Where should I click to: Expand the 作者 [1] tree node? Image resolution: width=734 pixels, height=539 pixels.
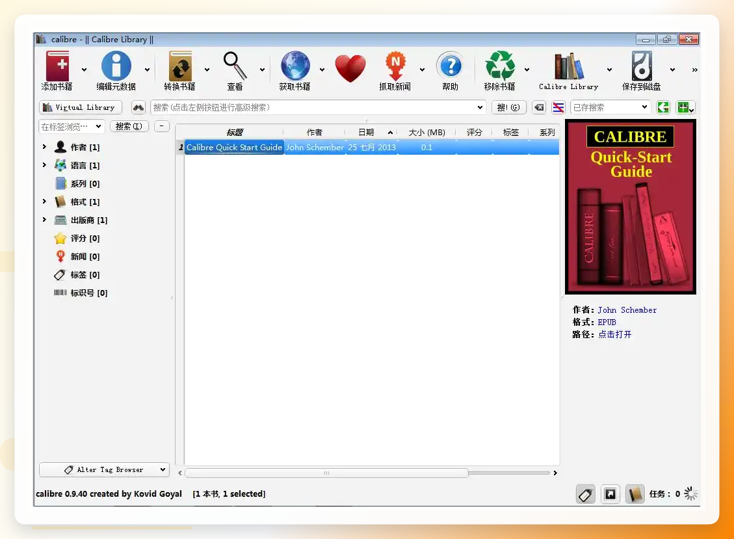[44, 146]
